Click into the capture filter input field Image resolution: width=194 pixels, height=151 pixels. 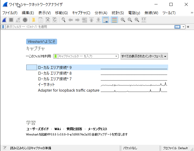point(86,56)
